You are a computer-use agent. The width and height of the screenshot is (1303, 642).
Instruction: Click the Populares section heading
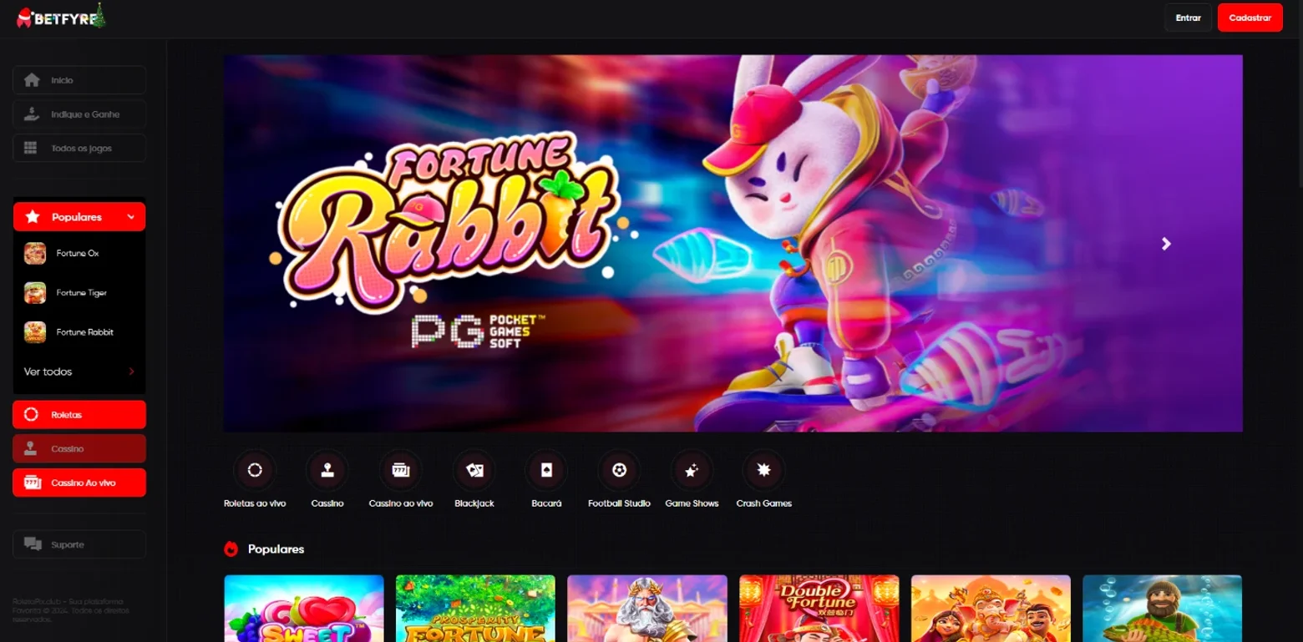pos(276,549)
